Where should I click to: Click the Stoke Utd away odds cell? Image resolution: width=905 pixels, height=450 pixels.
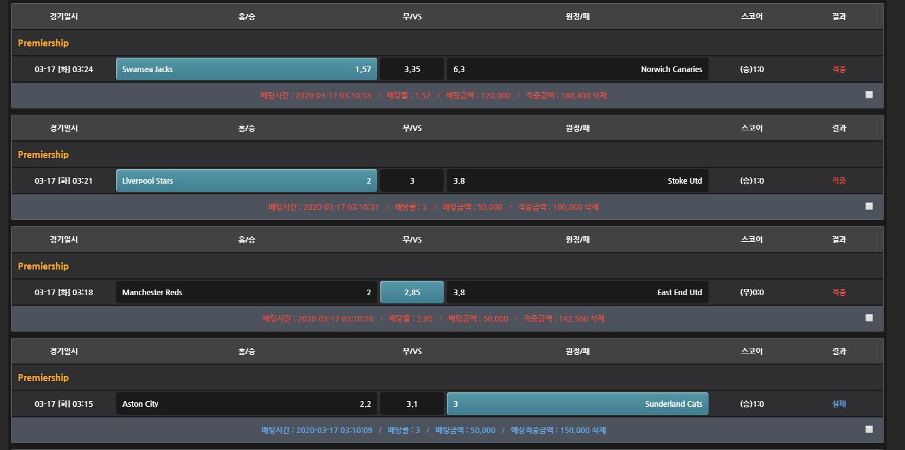pyautogui.click(x=577, y=181)
